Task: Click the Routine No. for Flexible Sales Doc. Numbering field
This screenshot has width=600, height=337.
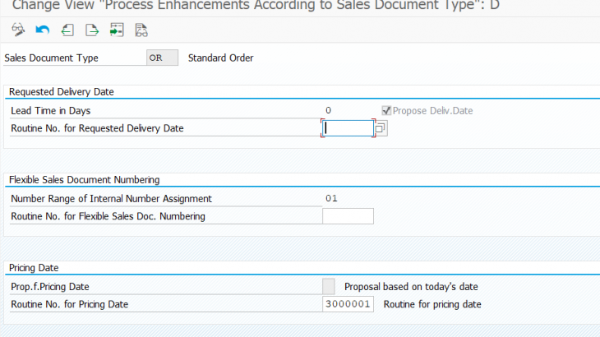Action: tap(348, 216)
